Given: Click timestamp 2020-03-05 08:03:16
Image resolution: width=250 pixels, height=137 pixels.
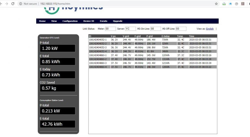Looking at the screenshot, I should pos(200,55).
